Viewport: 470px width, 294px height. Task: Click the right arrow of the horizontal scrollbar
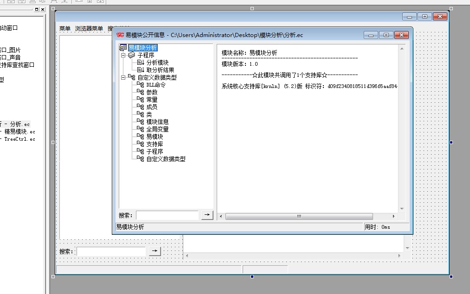(x=394, y=216)
